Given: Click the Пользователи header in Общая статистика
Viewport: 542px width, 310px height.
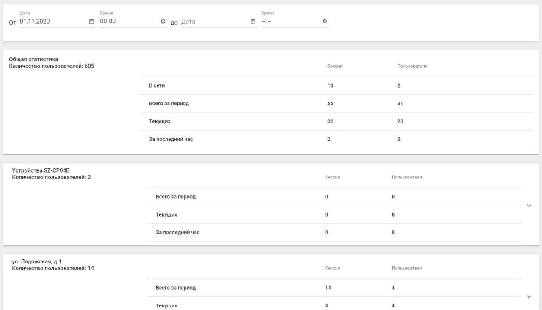Looking at the screenshot, I should tap(412, 66).
